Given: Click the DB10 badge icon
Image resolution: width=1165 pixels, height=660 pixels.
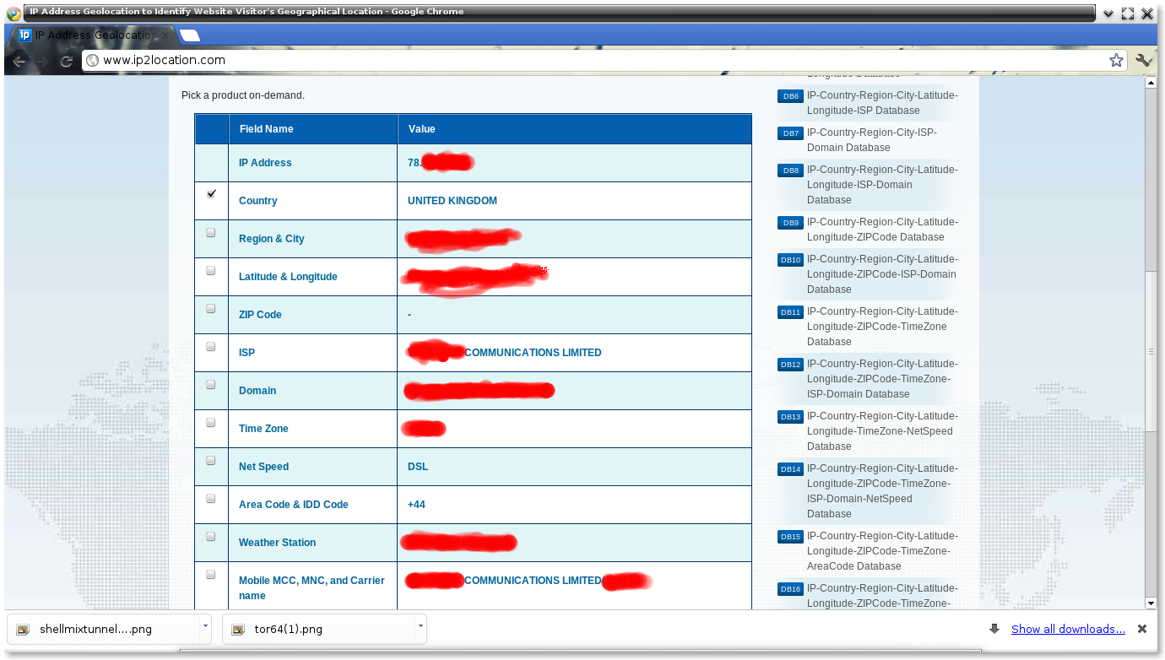Looking at the screenshot, I should click(x=790, y=260).
